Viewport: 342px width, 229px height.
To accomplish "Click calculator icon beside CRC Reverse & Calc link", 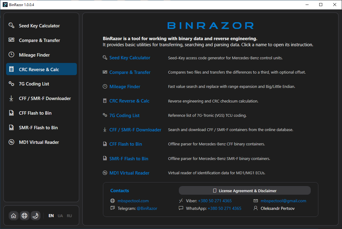I will click(x=105, y=101).
